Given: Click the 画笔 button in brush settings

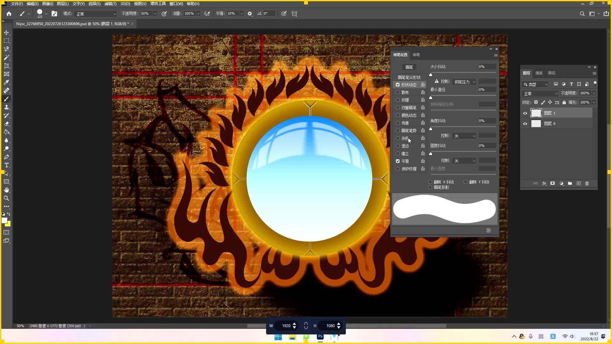Looking at the screenshot, I should pos(409,67).
